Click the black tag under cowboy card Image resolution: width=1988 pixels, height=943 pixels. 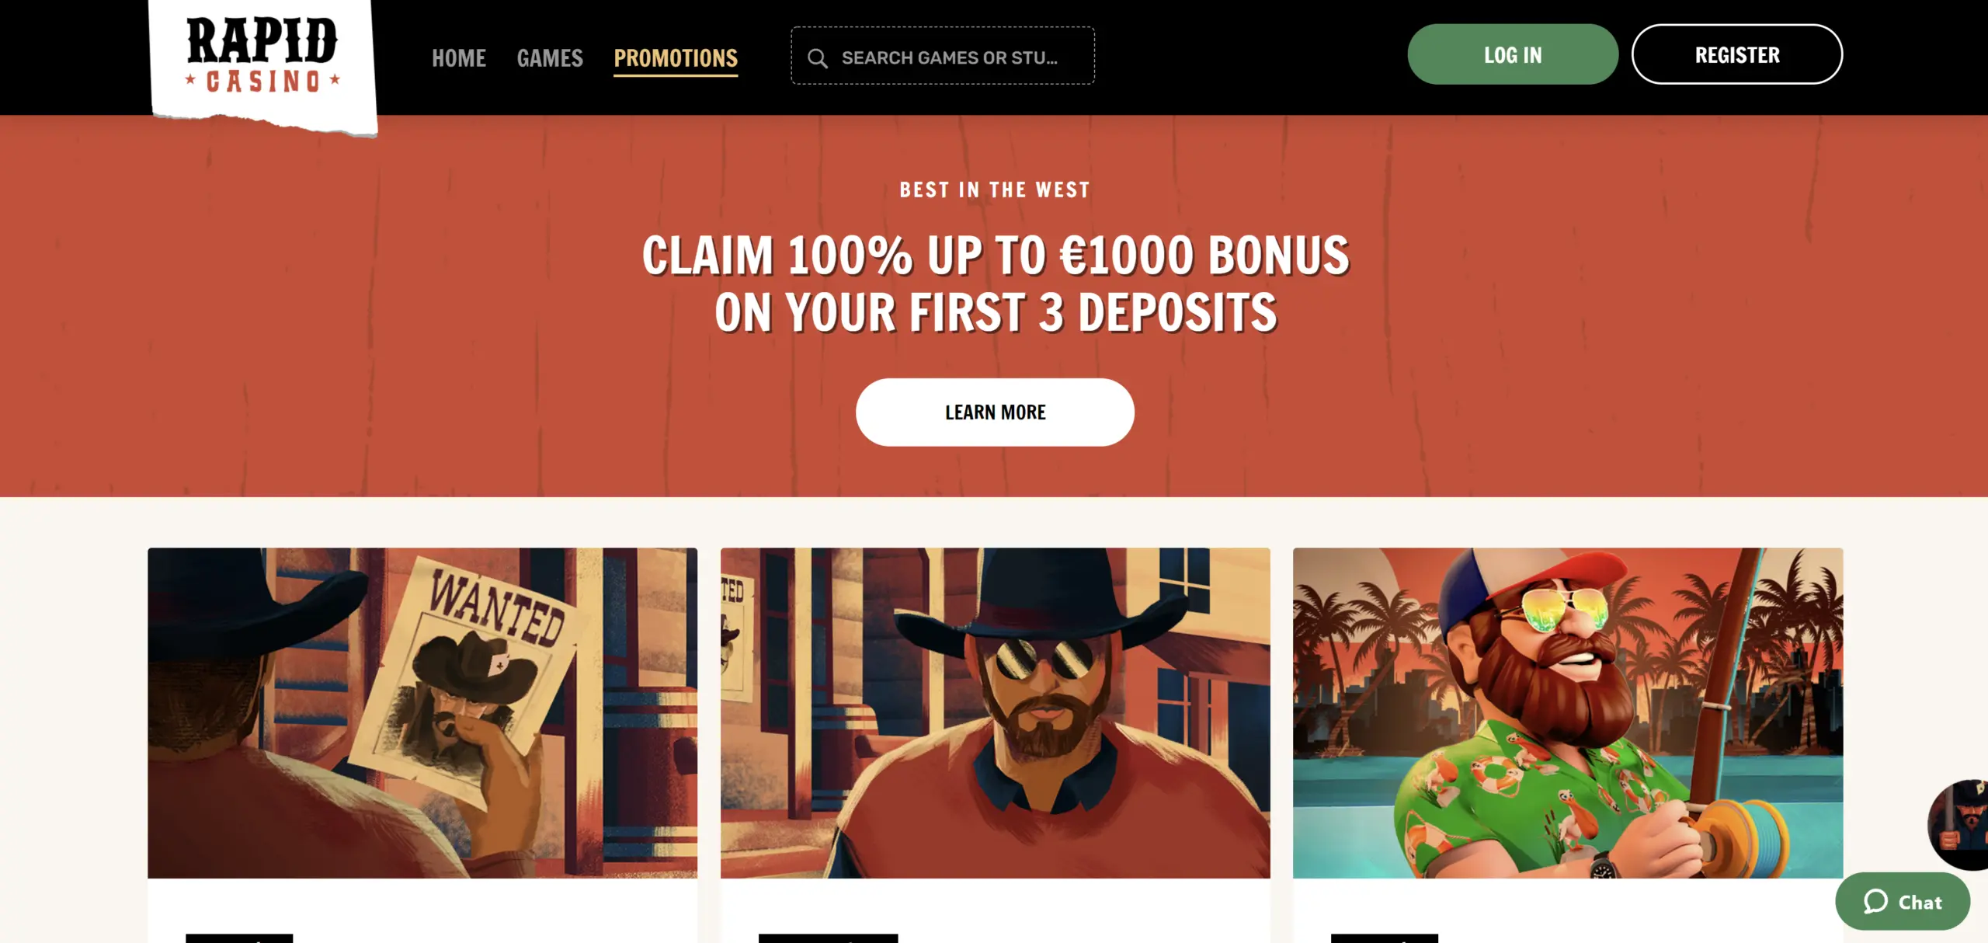pyautogui.click(x=828, y=938)
